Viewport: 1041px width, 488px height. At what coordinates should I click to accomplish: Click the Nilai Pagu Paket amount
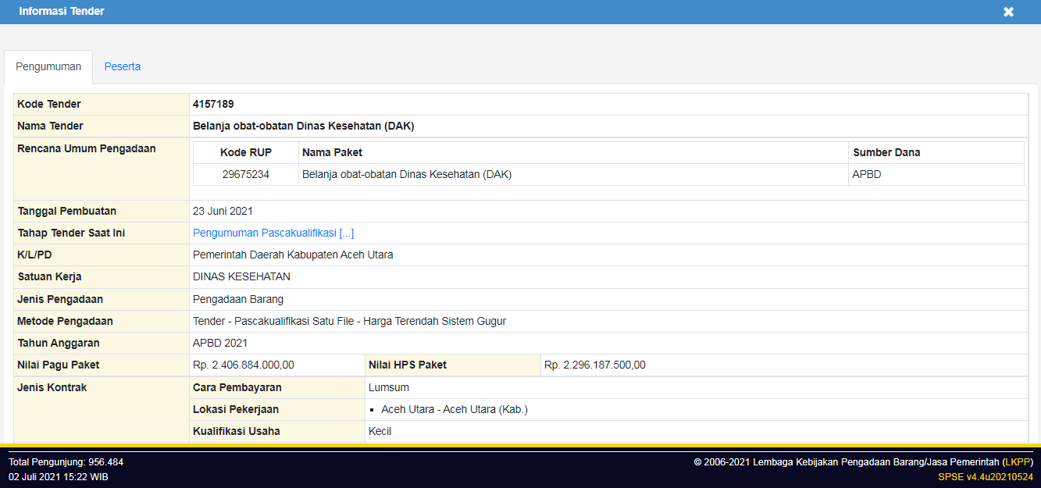click(244, 365)
